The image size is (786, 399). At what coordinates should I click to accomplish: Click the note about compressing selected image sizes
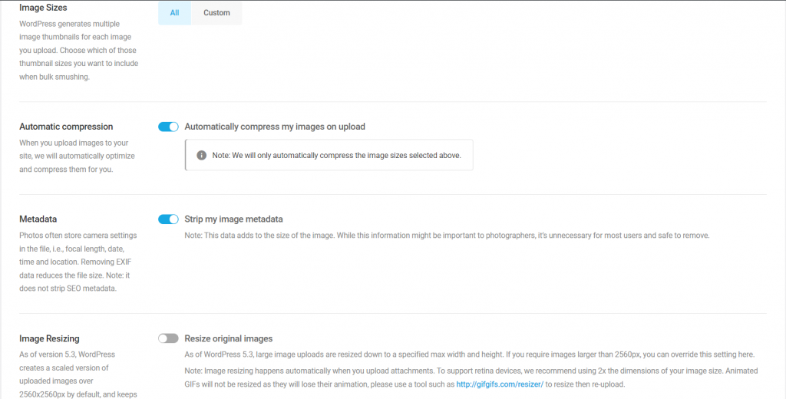click(336, 155)
